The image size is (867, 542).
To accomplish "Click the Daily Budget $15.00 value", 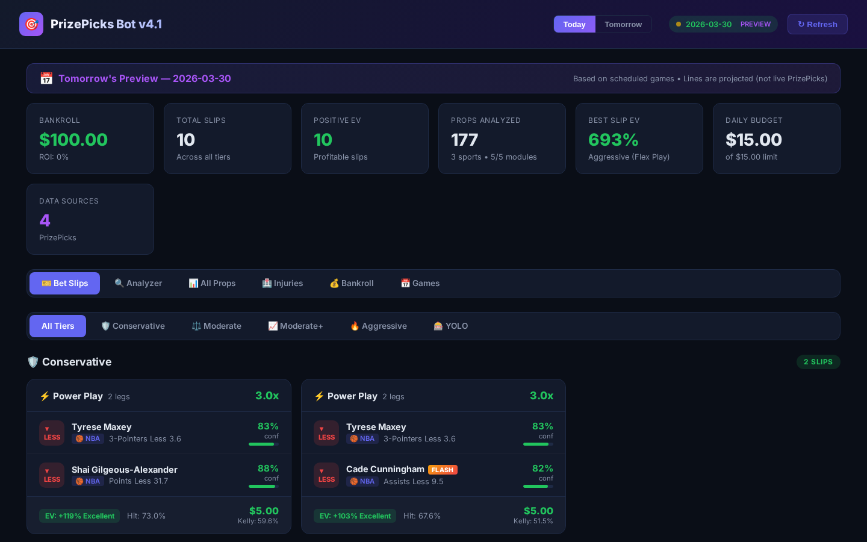I will coord(754,140).
